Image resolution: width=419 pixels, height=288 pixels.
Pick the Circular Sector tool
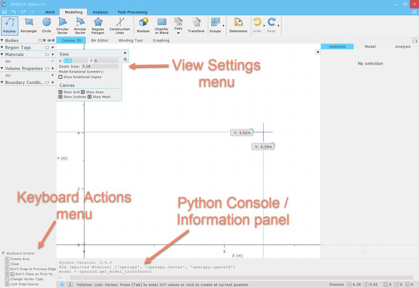[x=62, y=26]
